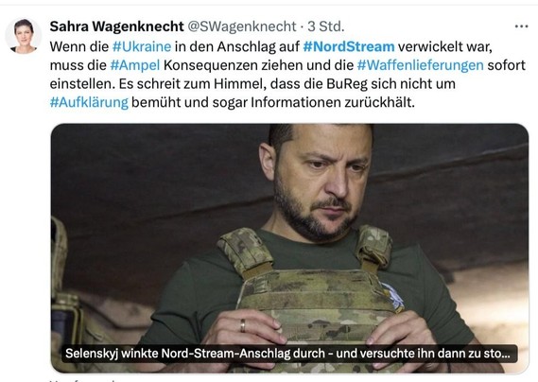Click the 'verwickelt war,' tweet text
Viewport: 538px width, 382px height.
445,46
